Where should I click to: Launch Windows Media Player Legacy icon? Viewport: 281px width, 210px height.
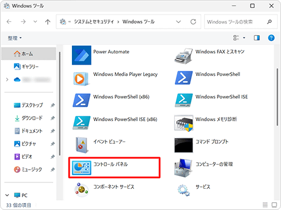[x=81, y=79]
